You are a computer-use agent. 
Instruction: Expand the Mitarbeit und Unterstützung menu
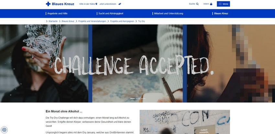click(x=168, y=13)
